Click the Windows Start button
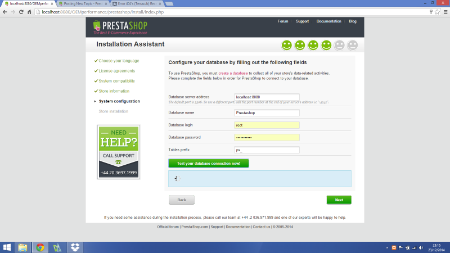 pos(7,247)
